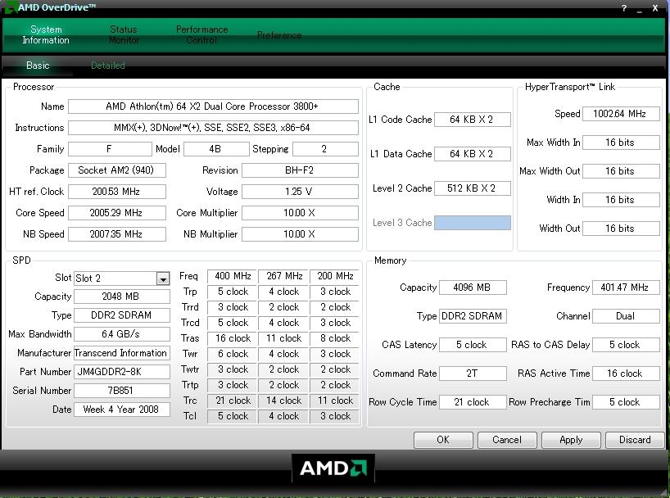Click the SPD Capacity 2048 MB field

(x=122, y=297)
